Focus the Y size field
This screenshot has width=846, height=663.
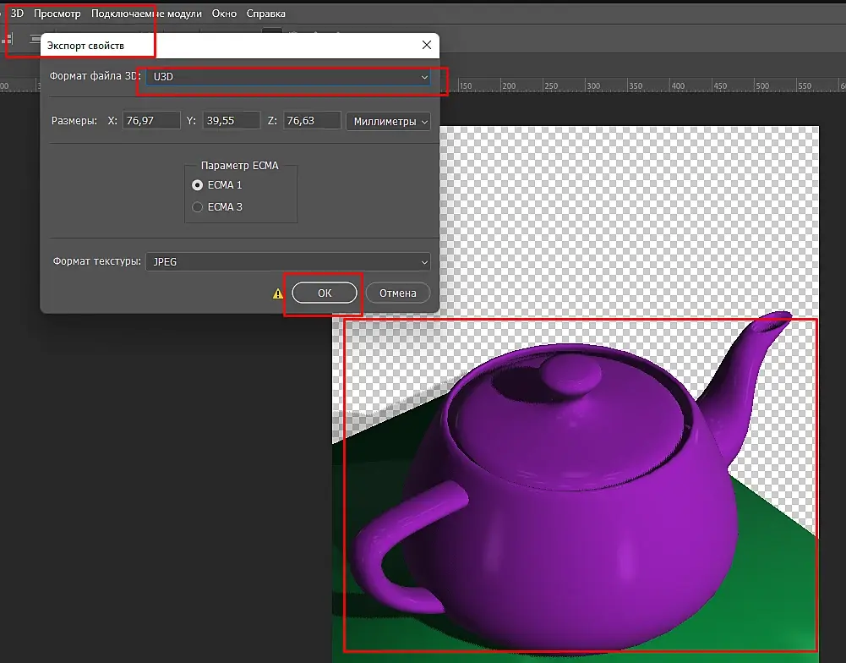(231, 121)
